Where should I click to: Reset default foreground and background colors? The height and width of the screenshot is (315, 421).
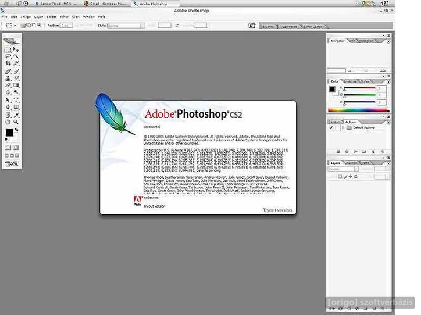(x=7, y=140)
